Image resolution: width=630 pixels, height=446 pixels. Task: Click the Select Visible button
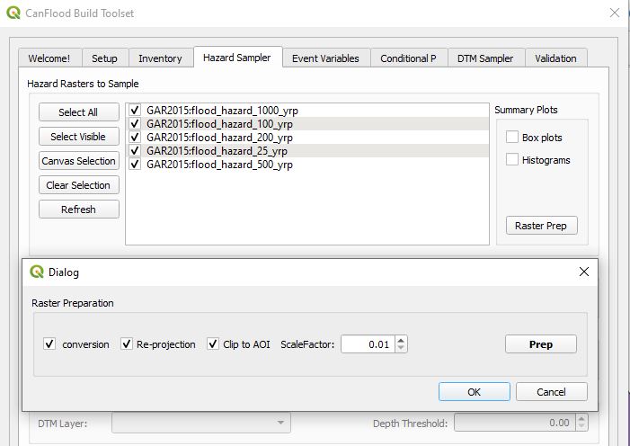coord(79,137)
